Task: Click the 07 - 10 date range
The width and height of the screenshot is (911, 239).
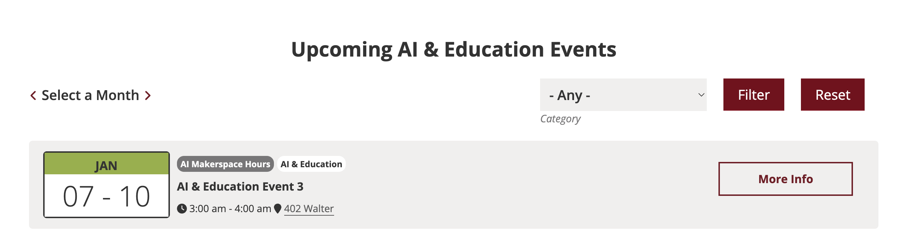Action: 106,196
